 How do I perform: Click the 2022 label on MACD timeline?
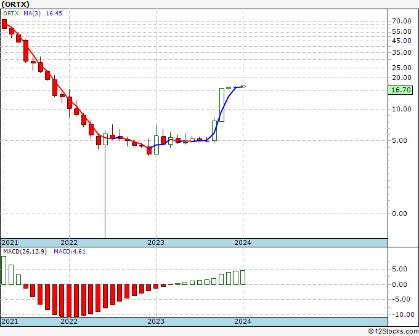click(x=69, y=321)
